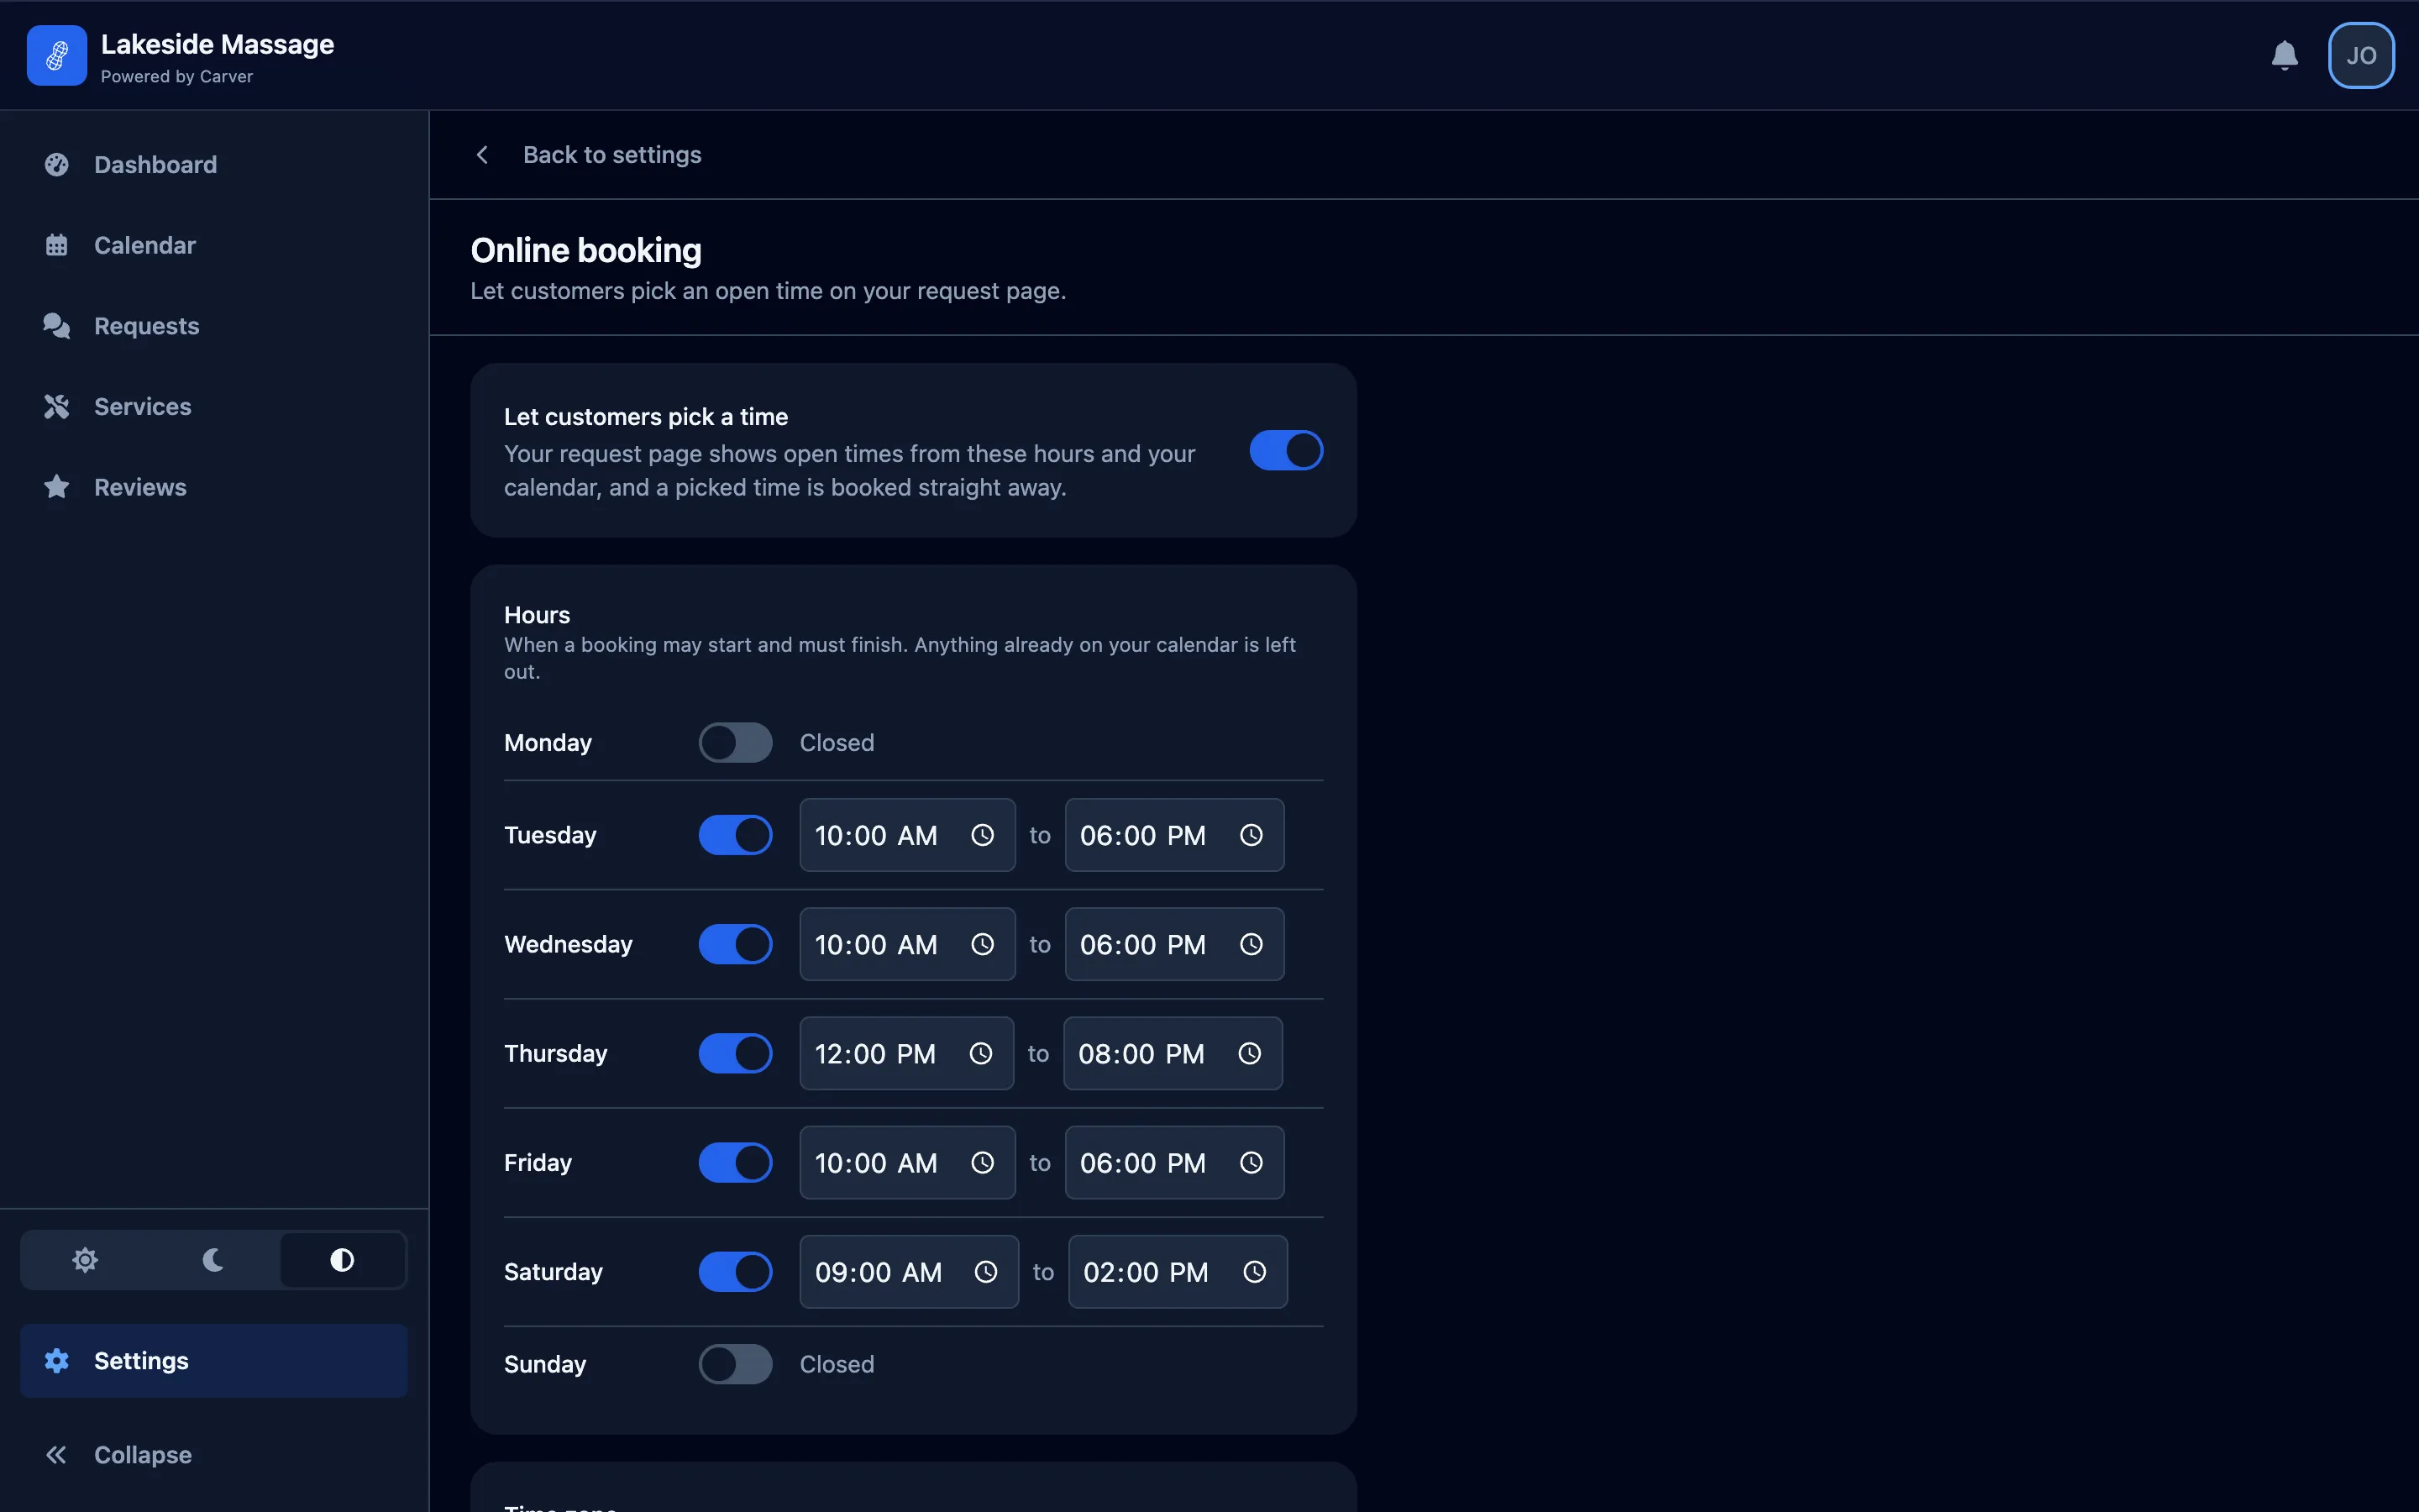2419x1512 pixels.
Task: Switch to light theme sun icon
Action: point(85,1260)
